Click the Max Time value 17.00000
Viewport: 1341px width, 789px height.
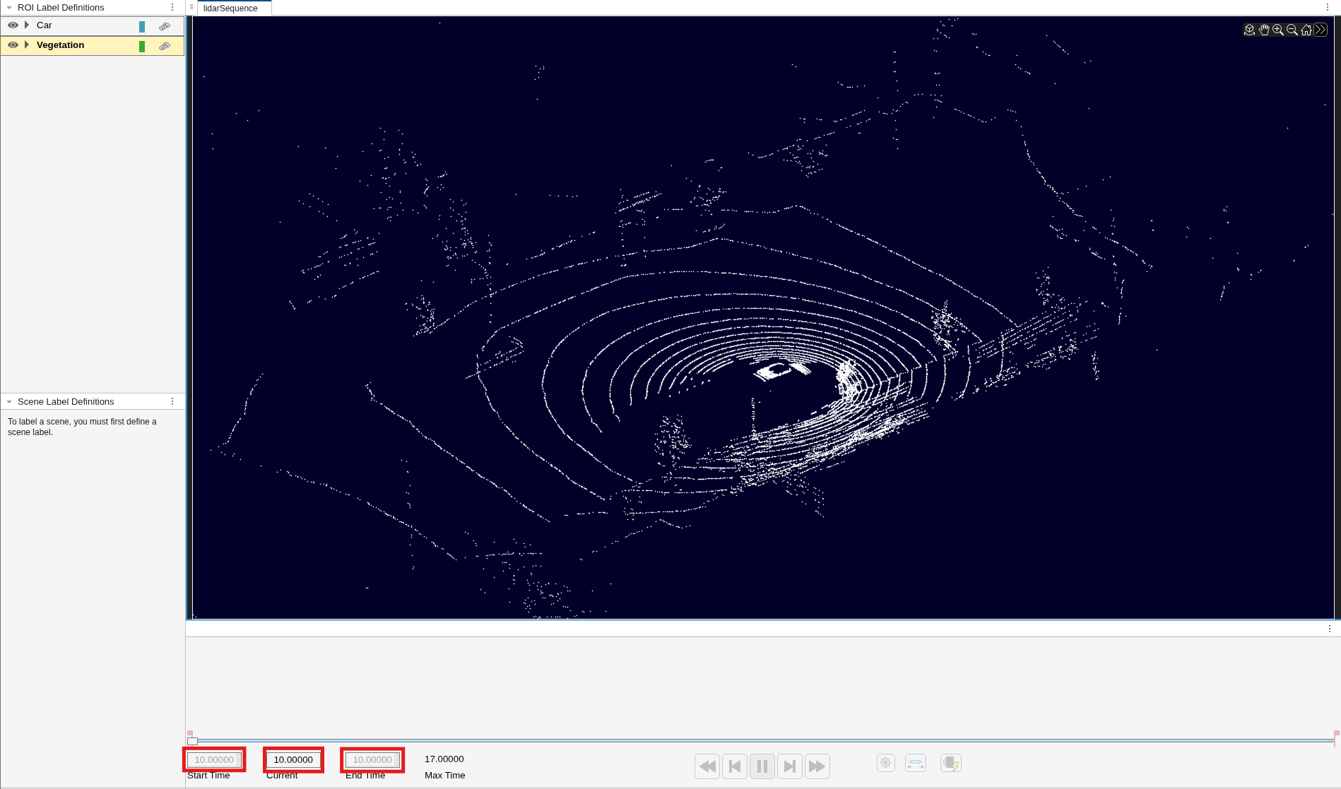(x=444, y=759)
